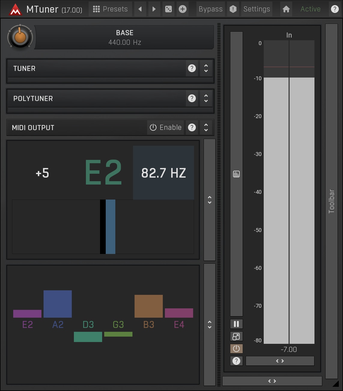Open the Settings menu
Image resolution: width=343 pixels, height=391 pixels.
tap(256, 9)
